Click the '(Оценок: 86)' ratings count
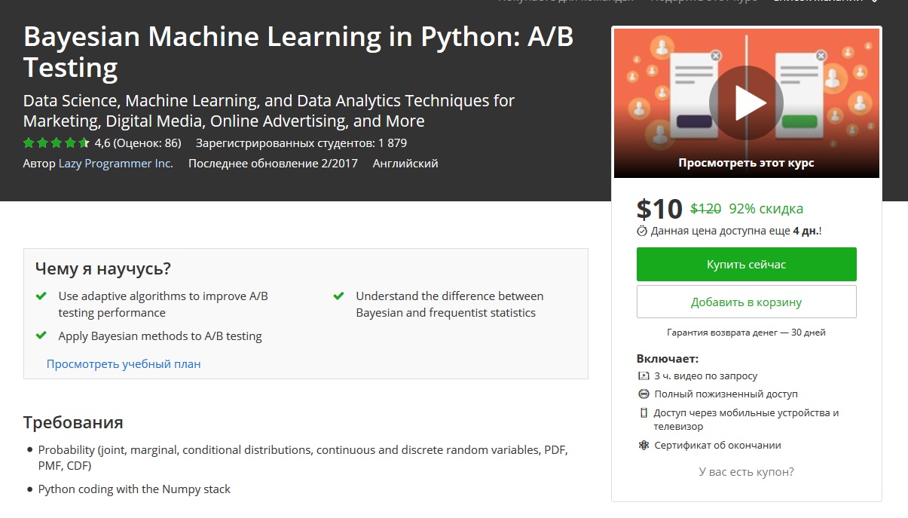 (147, 143)
